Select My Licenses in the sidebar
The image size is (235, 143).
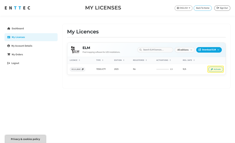[x=31, y=37]
